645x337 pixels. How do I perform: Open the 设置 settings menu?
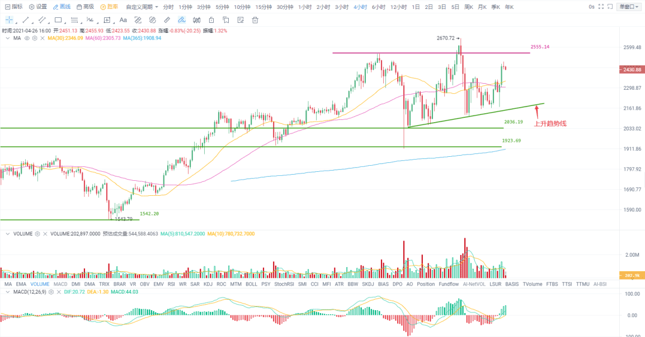38,7
